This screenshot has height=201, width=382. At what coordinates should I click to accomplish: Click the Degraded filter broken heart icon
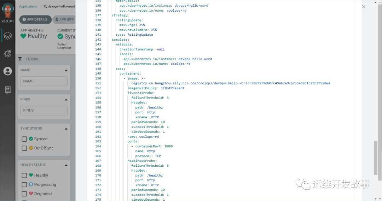[31, 194]
